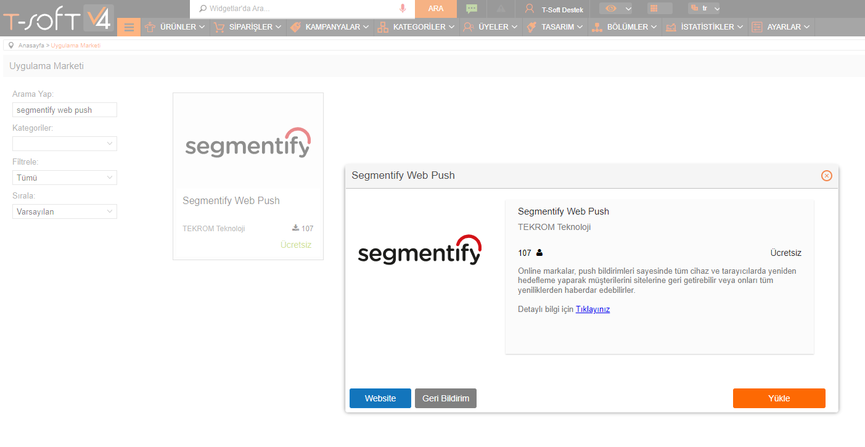
Task: Click the Üyeler people icon
Action: click(469, 27)
